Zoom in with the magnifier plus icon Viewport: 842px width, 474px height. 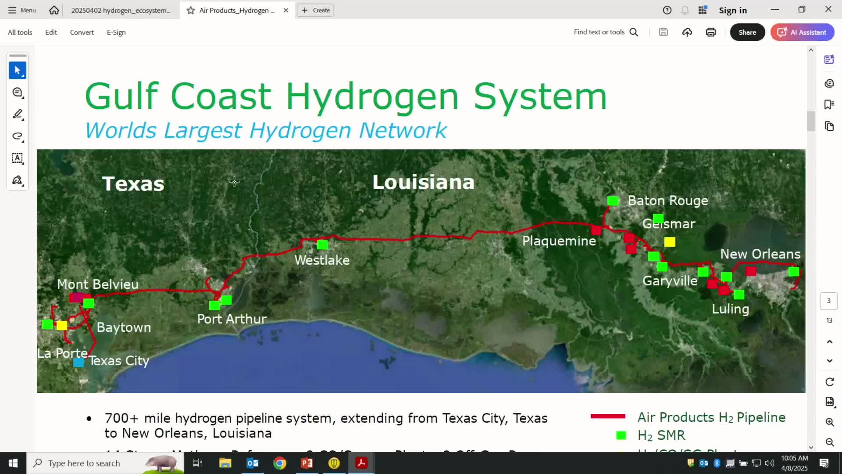[x=829, y=422]
